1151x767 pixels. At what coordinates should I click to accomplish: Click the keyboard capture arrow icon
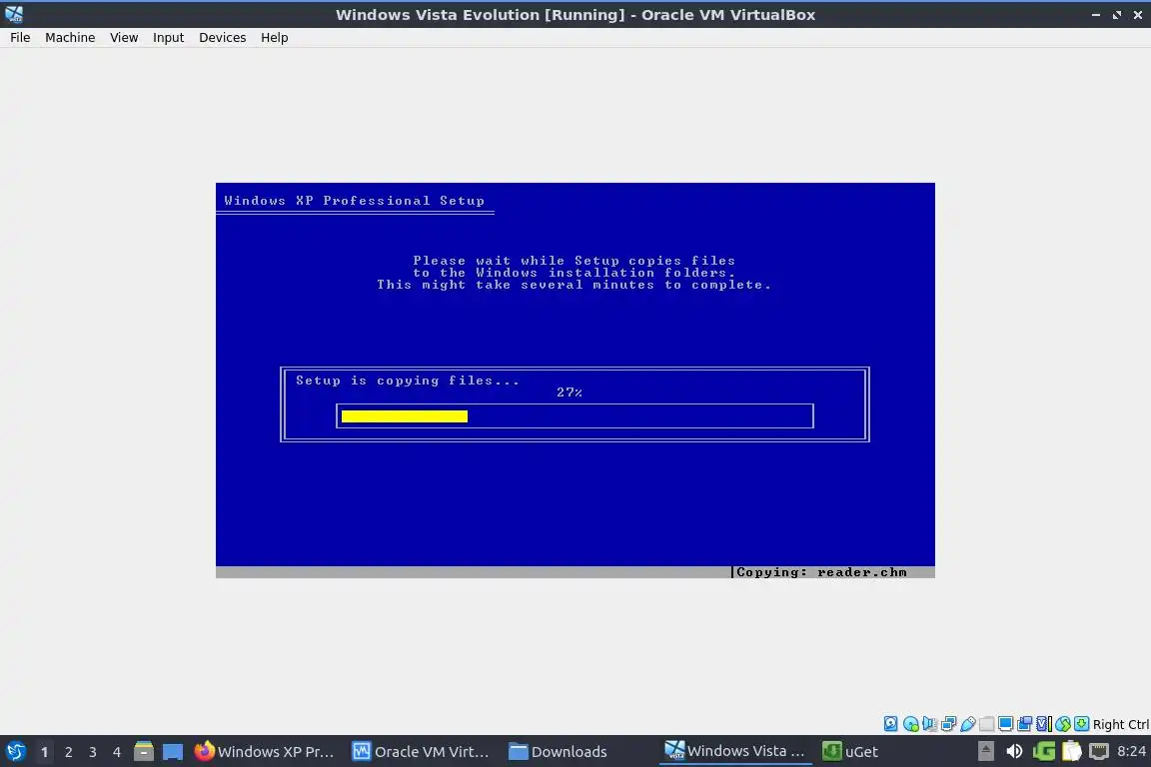click(x=1081, y=724)
